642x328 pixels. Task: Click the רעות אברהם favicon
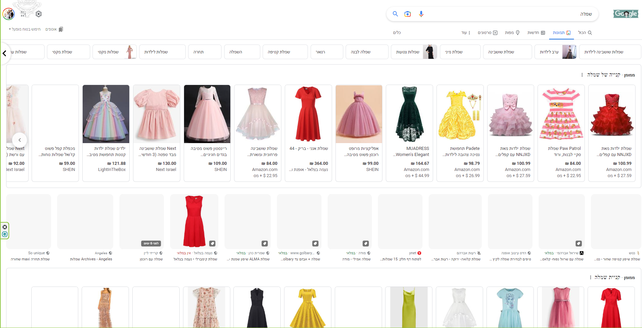(x=479, y=253)
